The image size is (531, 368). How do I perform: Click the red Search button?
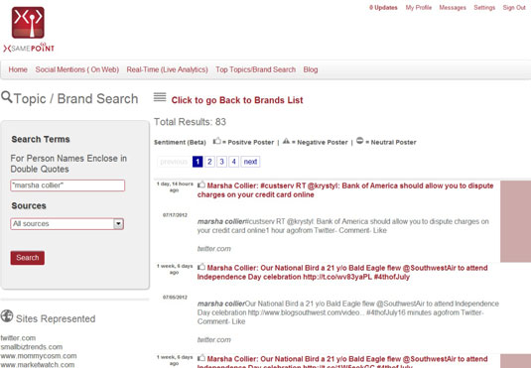coord(28,258)
